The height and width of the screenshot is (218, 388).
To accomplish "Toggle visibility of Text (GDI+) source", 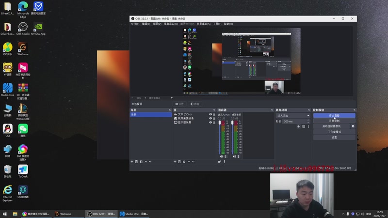I will click(210, 114).
